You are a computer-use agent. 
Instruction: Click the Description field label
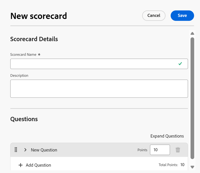tap(19, 76)
